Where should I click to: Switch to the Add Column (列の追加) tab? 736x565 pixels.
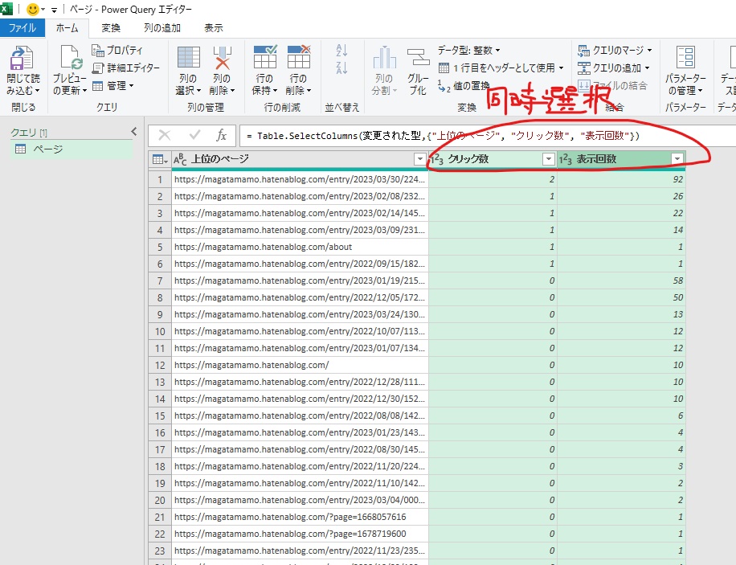[162, 27]
